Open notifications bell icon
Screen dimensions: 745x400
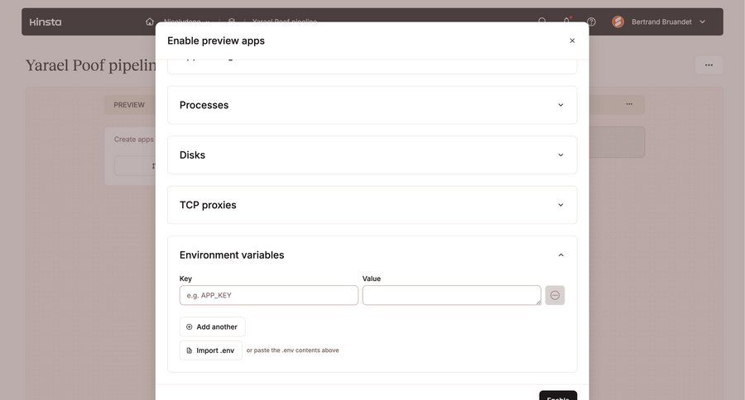coord(567,21)
